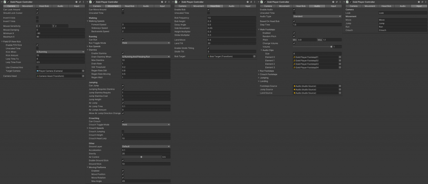
Task: Open help reference in the Head Bob-settings panel header
Action: pos(247,2)
